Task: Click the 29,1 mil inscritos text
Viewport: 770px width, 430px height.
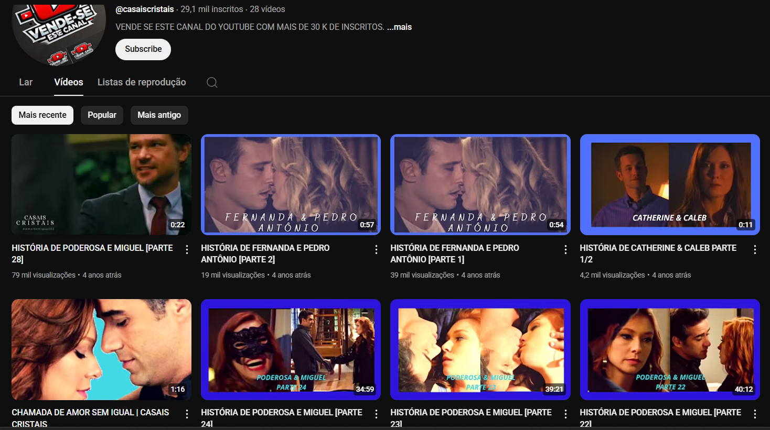Action: 212,9
